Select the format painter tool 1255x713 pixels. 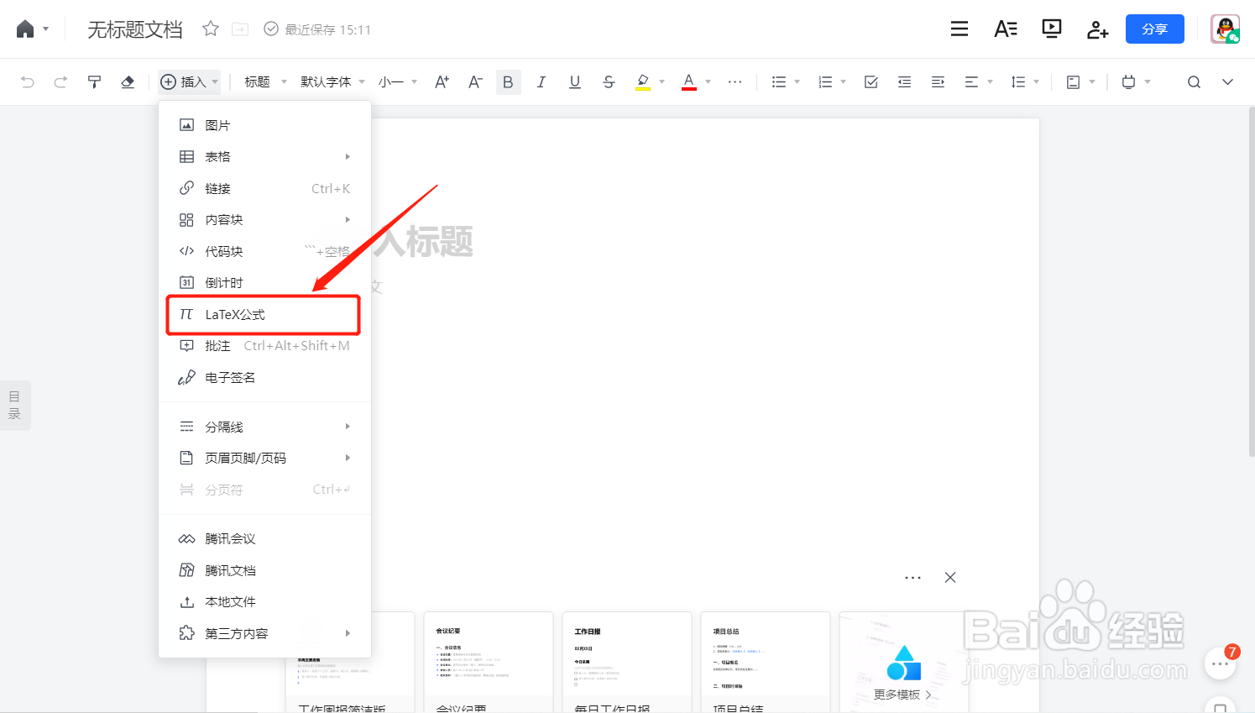click(94, 81)
